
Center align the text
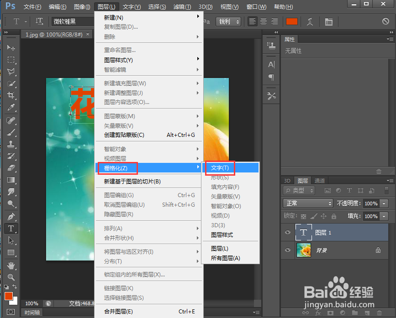(264, 21)
